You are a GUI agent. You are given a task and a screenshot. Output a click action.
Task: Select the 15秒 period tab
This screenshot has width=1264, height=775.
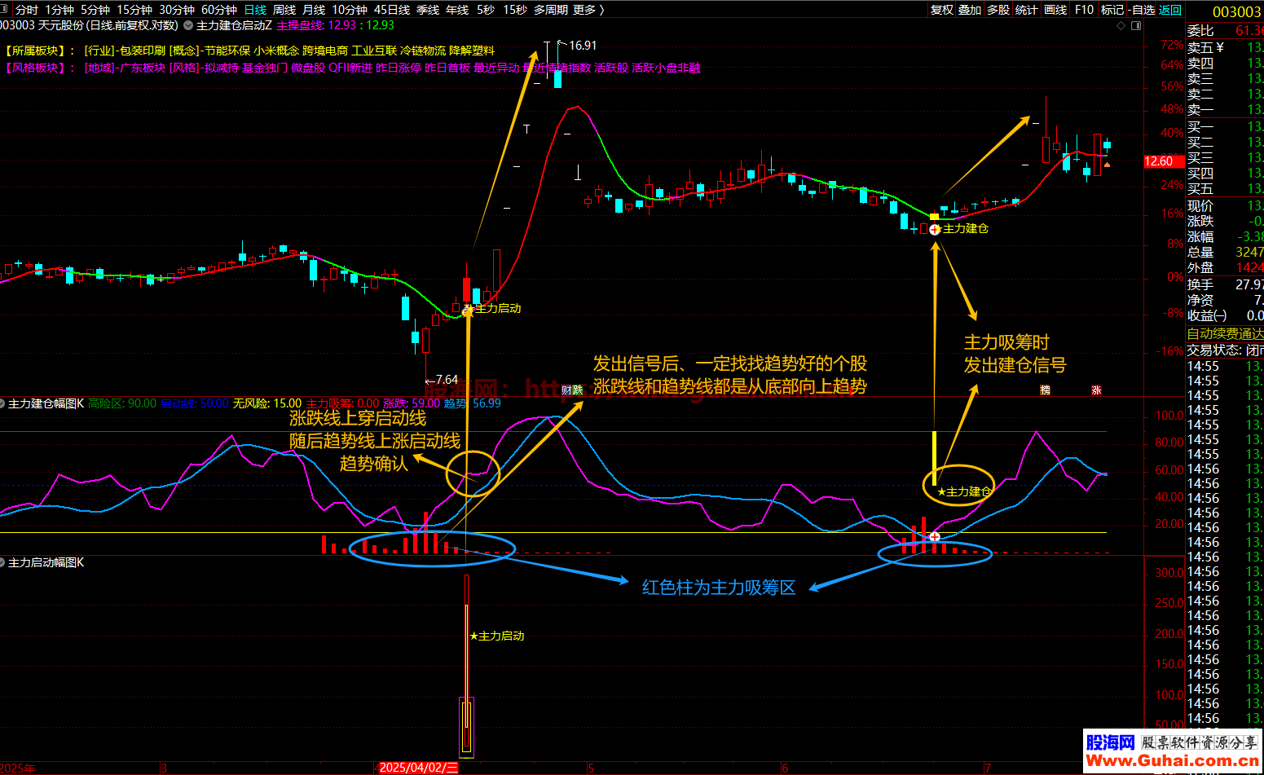[515, 10]
